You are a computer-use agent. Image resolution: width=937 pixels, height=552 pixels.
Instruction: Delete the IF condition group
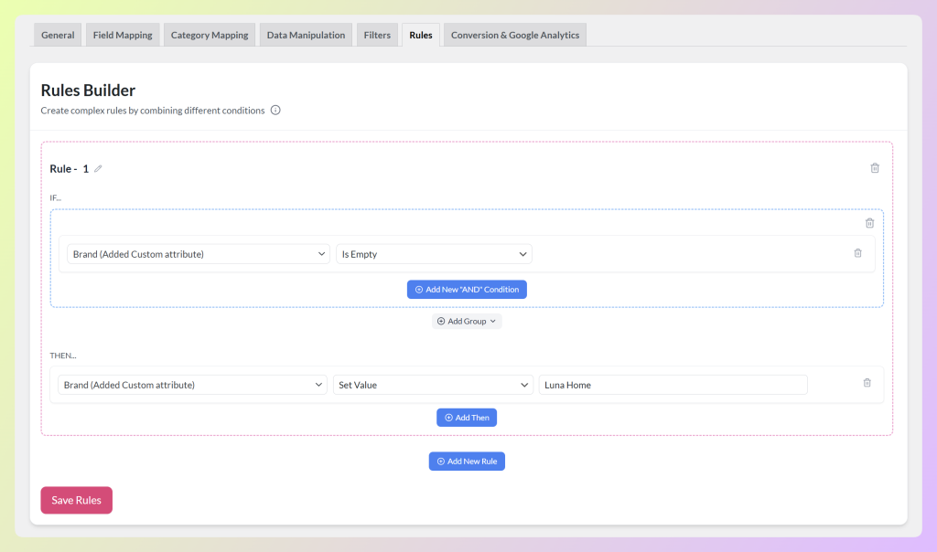[869, 222]
